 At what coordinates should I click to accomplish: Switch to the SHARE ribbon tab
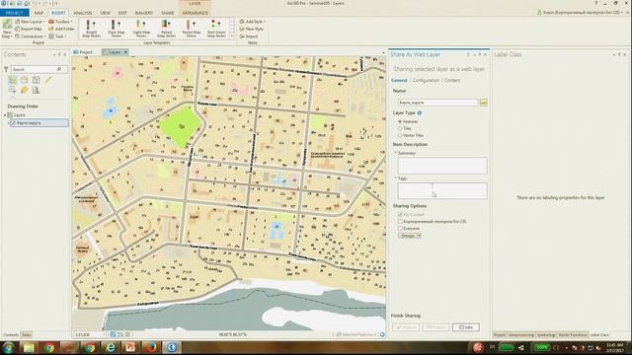(x=167, y=13)
